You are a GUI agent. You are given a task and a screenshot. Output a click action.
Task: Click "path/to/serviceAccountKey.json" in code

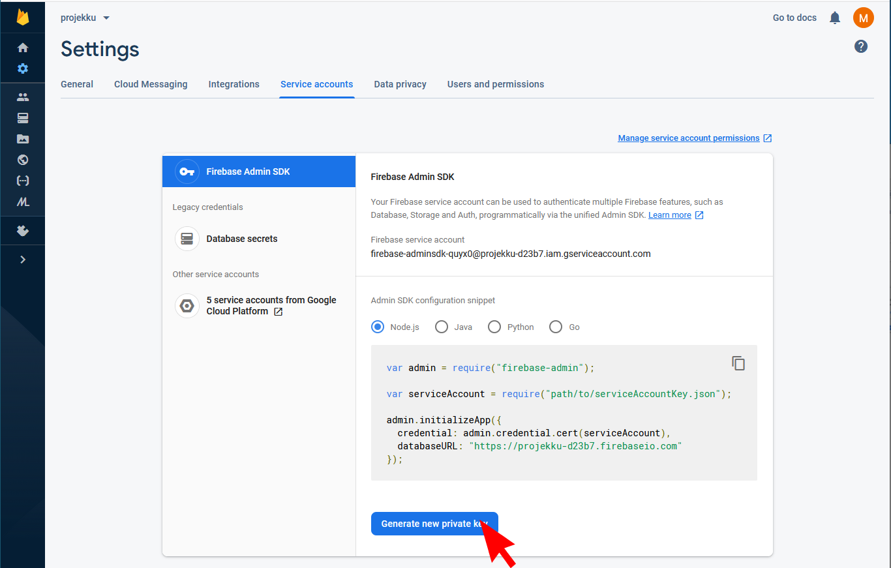tap(633, 394)
